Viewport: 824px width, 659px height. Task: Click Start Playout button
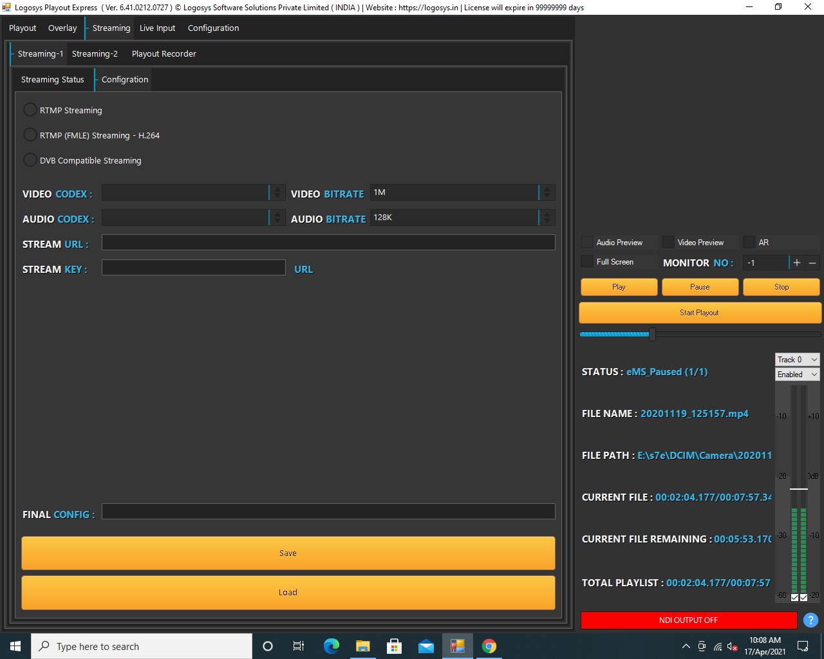(700, 313)
